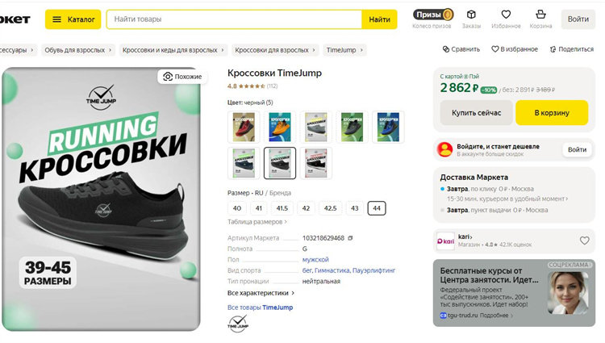Toggle В избранное for this product
This screenshot has width=605, height=343.
pos(515,49)
